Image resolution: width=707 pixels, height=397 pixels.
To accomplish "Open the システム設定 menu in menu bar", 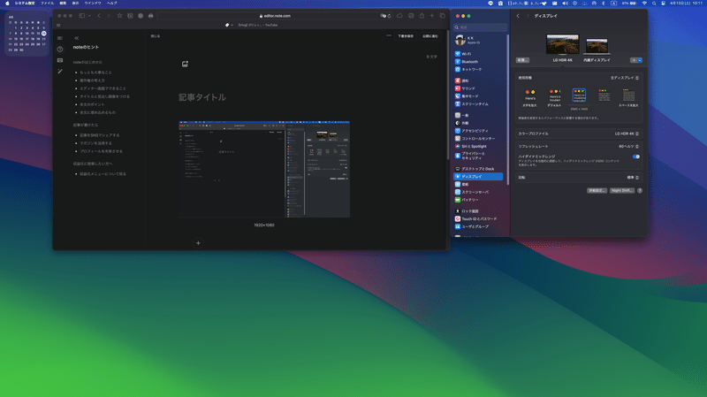I will [x=25, y=4].
